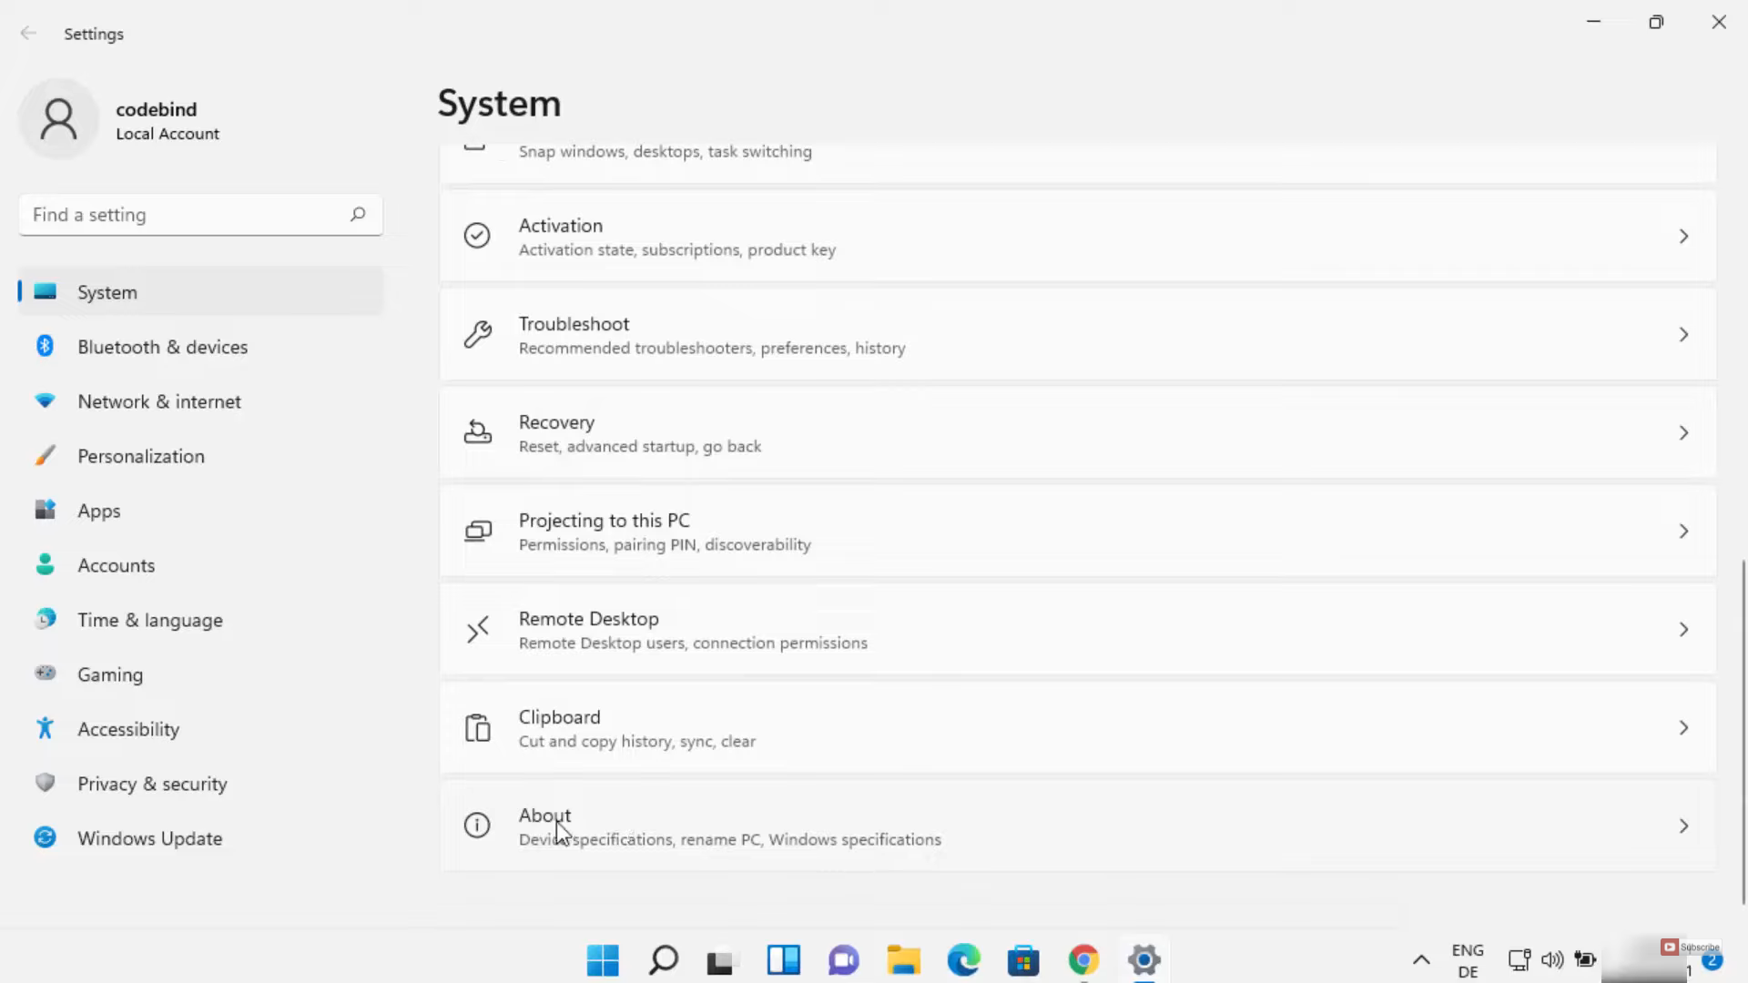
Task: Open the Remote Desktop row chevron
Action: click(1683, 630)
